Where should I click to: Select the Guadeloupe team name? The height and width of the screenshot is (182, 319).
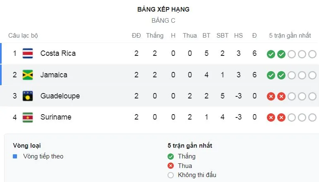[x=60, y=96]
